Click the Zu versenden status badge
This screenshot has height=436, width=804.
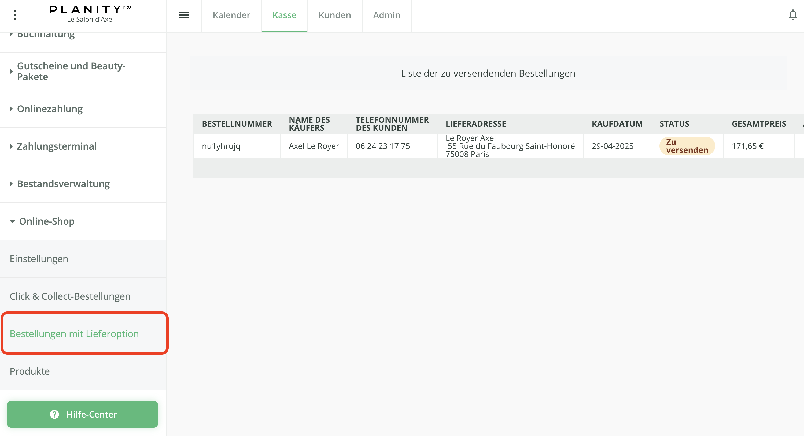tap(687, 146)
